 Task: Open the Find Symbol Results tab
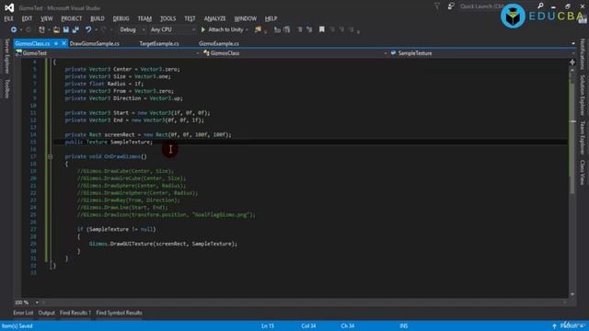coord(119,313)
